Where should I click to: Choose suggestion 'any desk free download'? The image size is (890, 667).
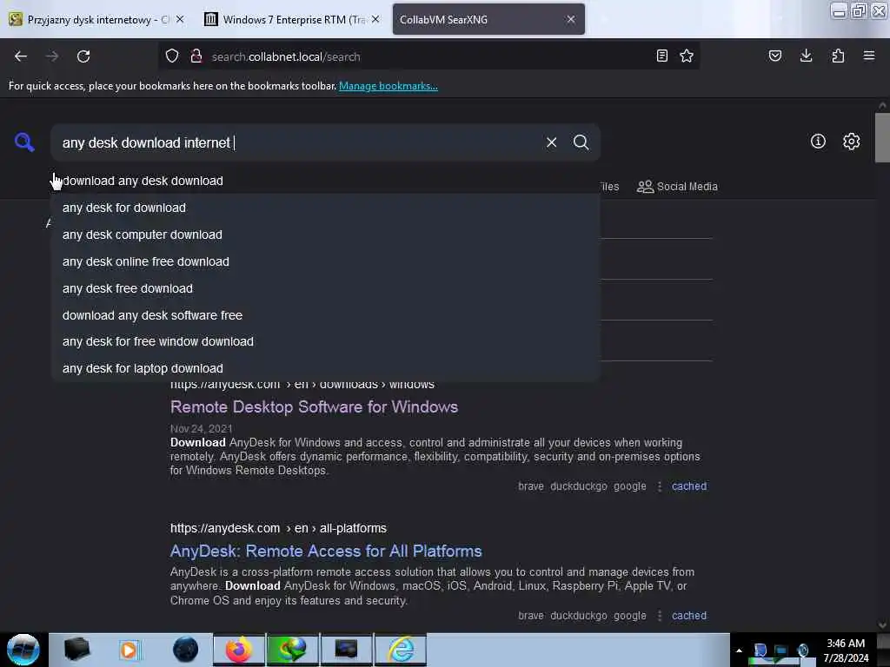click(325, 288)
